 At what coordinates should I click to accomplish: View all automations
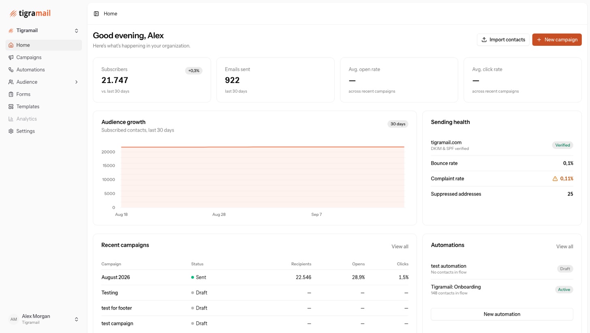564,247
